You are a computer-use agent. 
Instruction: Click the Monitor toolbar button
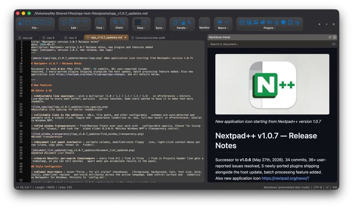(x=204, y=24)
